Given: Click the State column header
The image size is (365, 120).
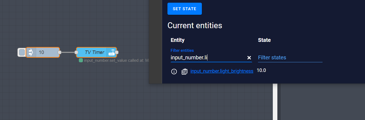Looking at the screenshot, I should click(264, 40).
